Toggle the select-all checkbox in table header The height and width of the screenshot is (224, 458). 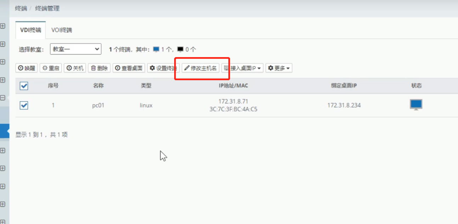(24, 86)
